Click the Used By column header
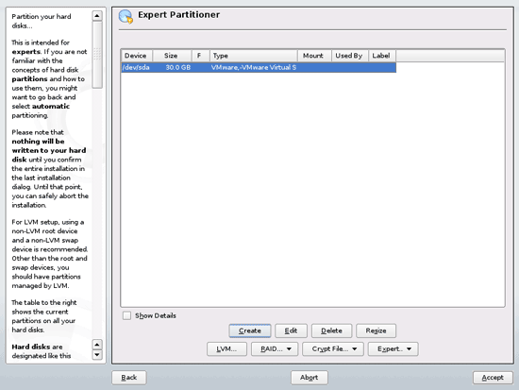This screenshot has width=519, height=390. point(350,56)
